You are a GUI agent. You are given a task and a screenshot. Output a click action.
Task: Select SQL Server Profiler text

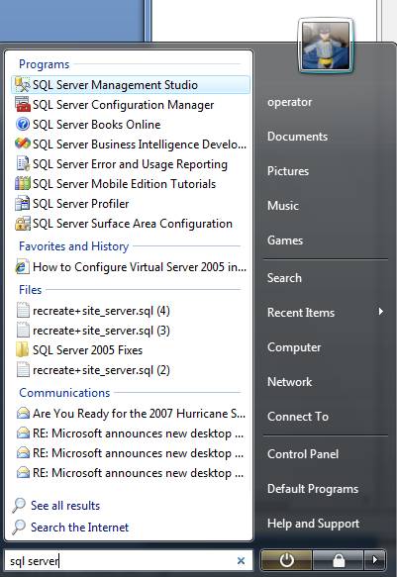(80, 204)
